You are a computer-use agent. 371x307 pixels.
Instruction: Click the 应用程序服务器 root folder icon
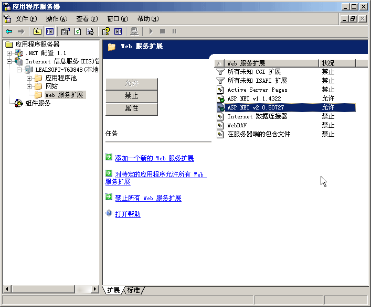tap(9, 44)
